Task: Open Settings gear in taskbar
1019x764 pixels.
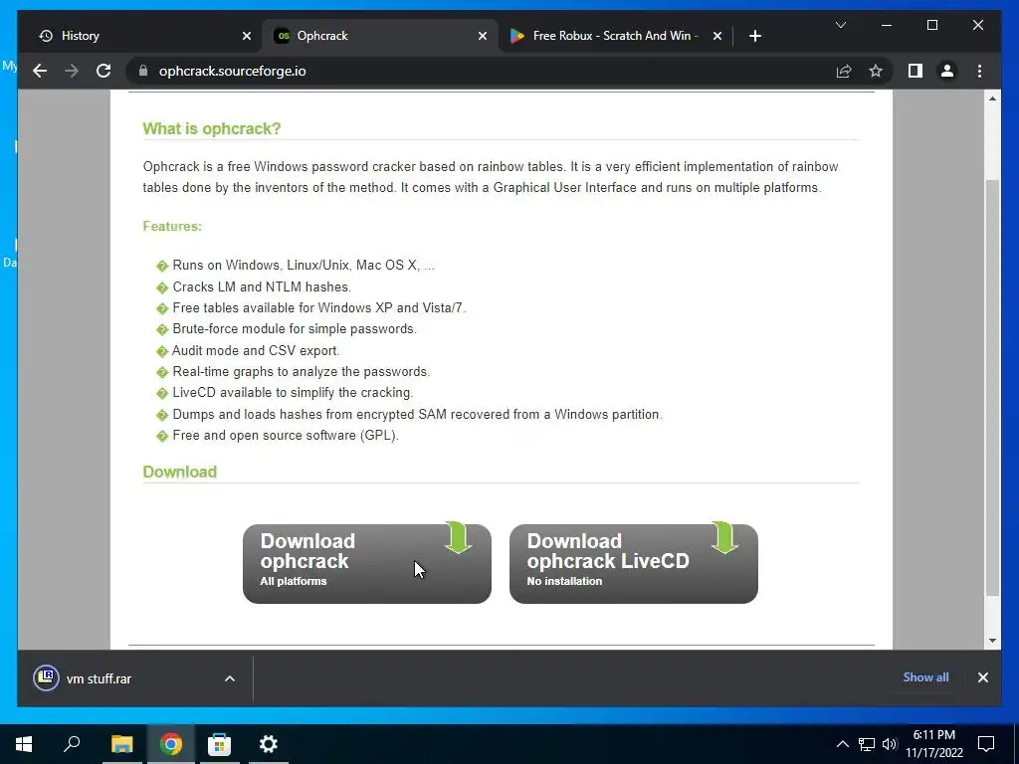Action: pyautogui.click(x=268, y=744)
